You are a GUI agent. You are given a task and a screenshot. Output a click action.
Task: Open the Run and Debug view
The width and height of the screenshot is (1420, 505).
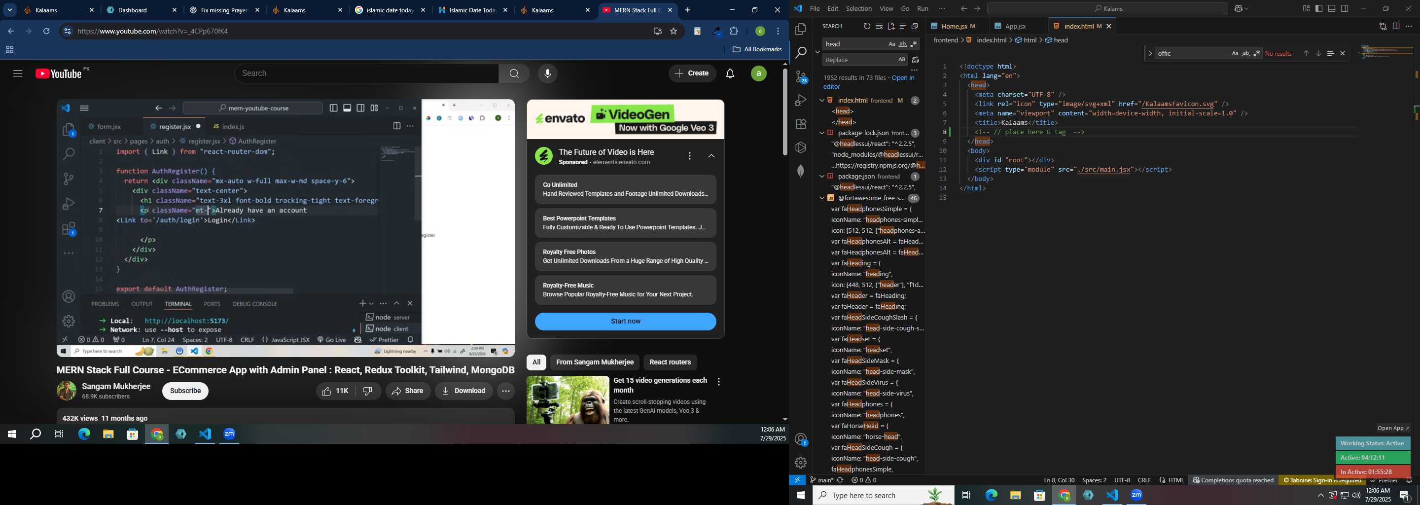tap(800, 100)
